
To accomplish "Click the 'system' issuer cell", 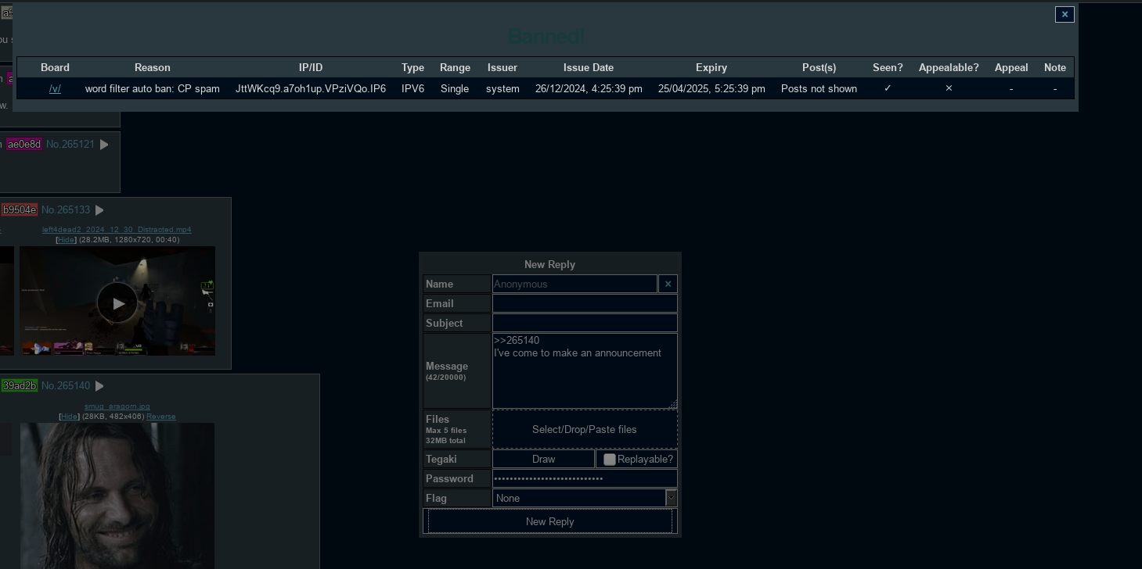I will point(503,88).
